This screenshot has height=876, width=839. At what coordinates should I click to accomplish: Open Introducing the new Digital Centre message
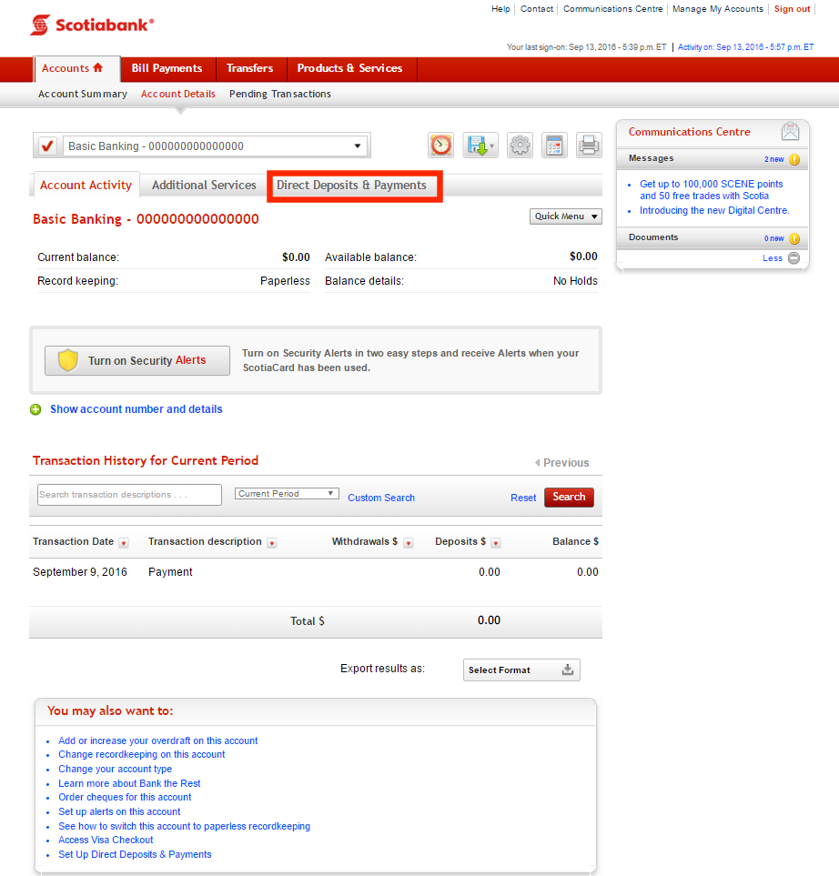point(714,211)
